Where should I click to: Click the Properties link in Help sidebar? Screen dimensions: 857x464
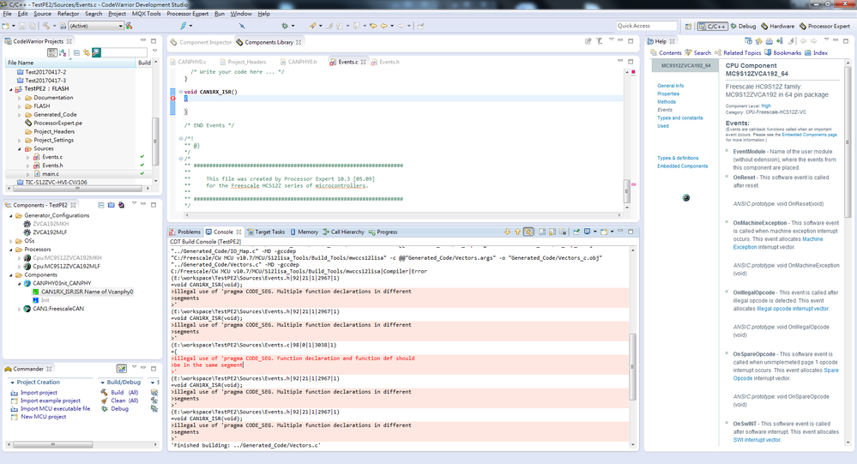tap(668, 94)
